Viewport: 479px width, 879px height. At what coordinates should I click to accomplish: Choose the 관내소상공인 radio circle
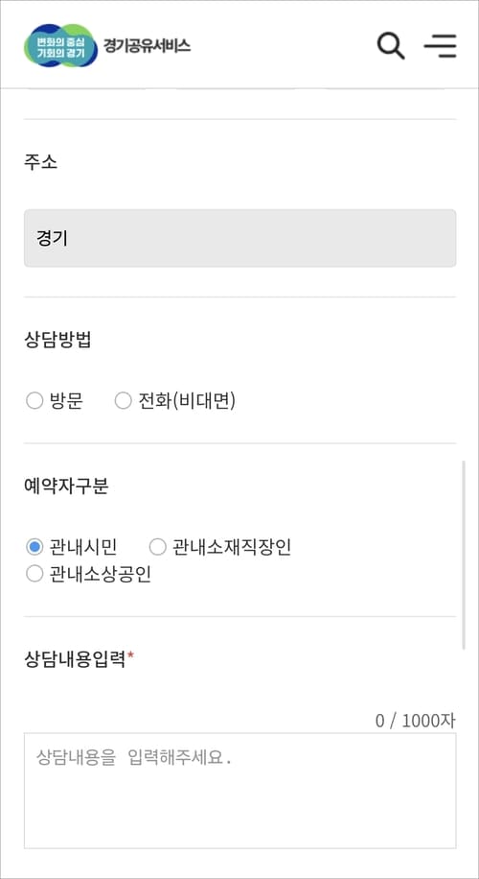tap(34, 575)
